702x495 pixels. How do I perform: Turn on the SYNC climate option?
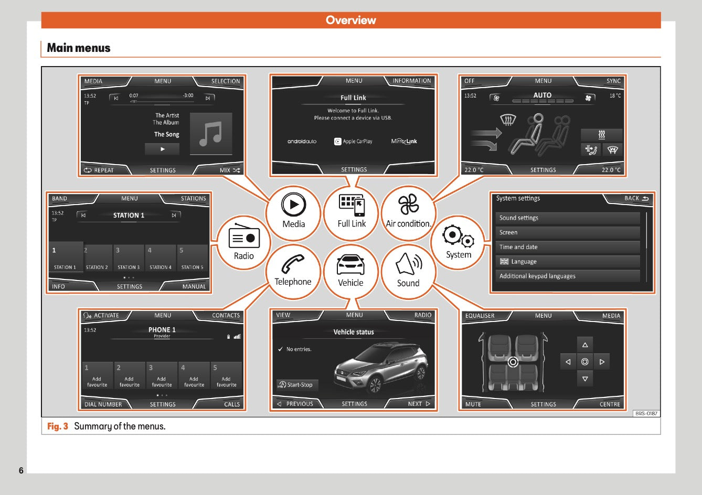point(613,81)
